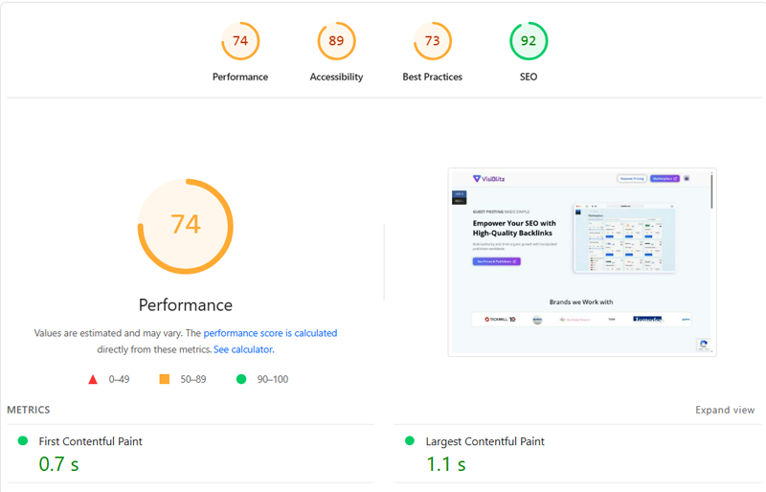This screenshot has height=492, width=766.
Task: Jump to the Accessibility section label
Action: click(x=336, y=77)
